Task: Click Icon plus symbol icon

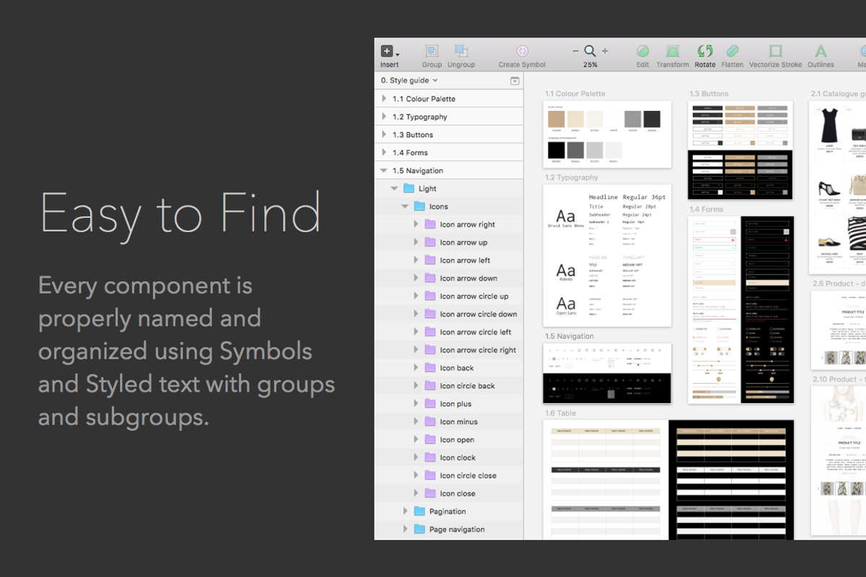Action: point(431,404)
